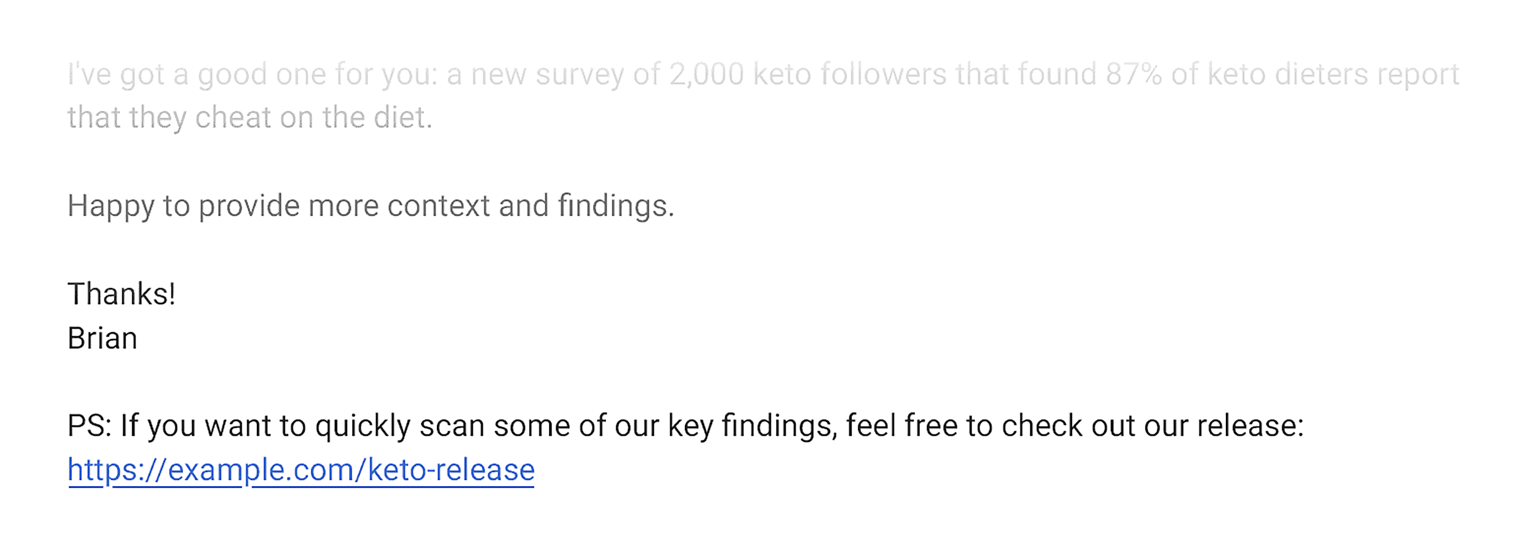This screenshot has height=549, width=1515.
Task: Click the 'Thanks!' sign-off line
Action: click(121, 294)
